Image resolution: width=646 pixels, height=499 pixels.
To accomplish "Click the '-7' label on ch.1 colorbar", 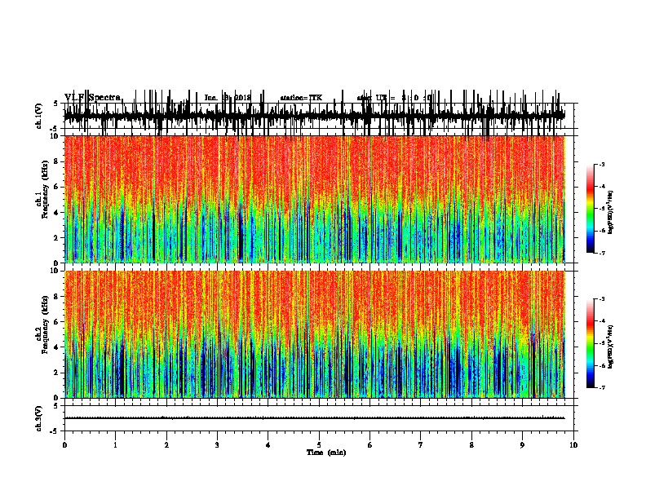I will [x=602, y=254].
